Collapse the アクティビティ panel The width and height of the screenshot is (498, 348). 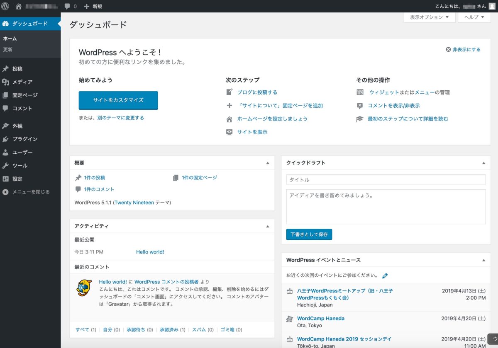coord(268,226)
